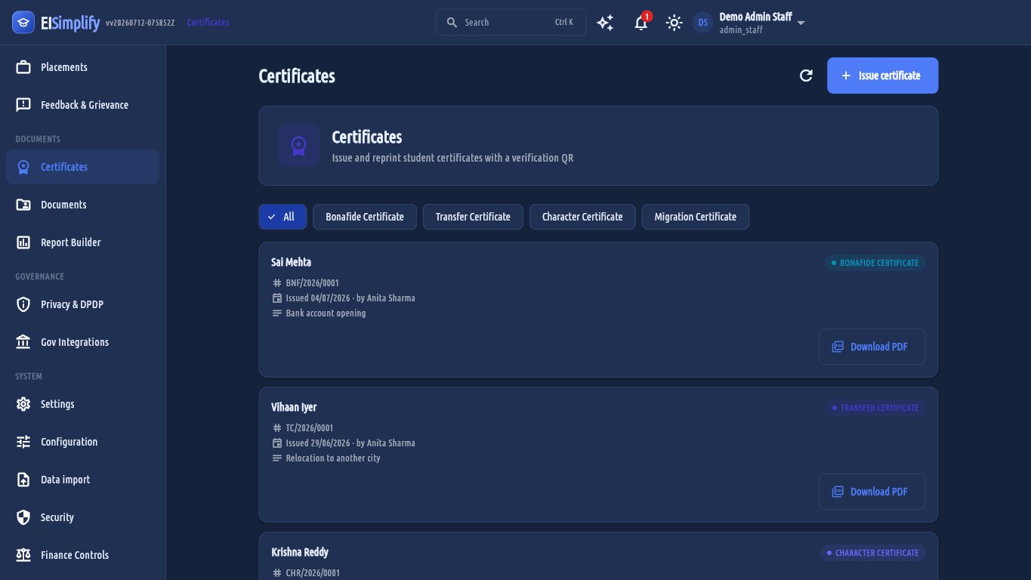Click the TRANSFER CERTIFICATE status badge
This screenshot has width=1031, height=580.
(875, 408)
